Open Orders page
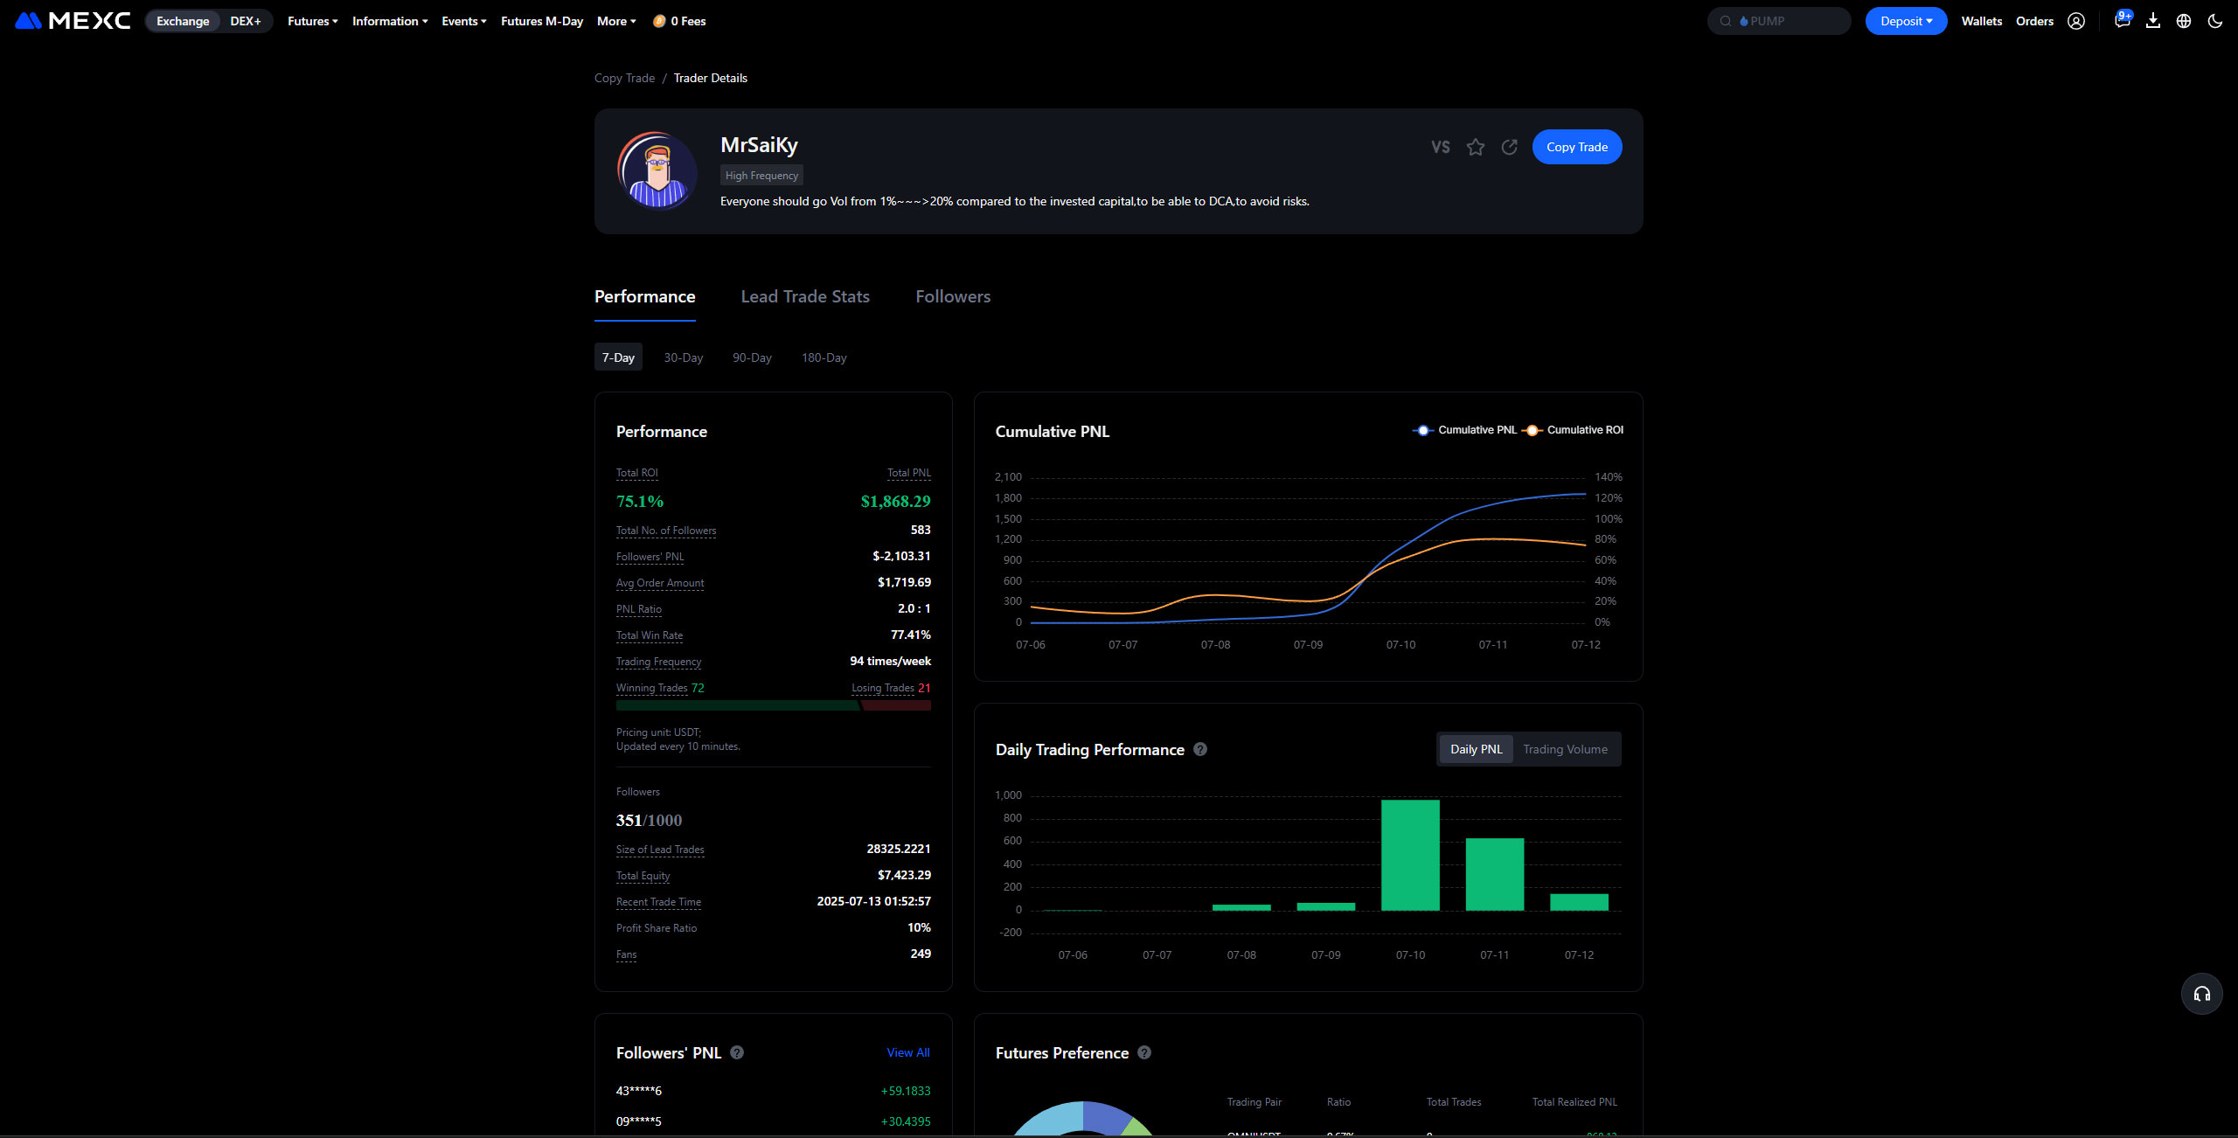This screenshot has height=1138, width=2238. coord(2034,21)
